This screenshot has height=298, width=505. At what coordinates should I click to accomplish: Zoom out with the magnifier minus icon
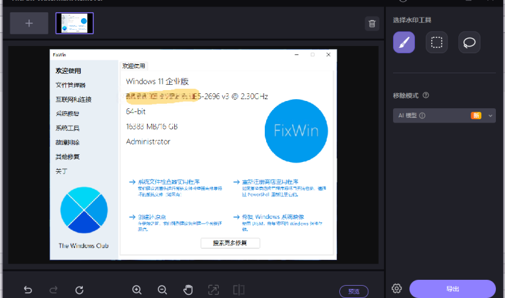tap(163, 290)
